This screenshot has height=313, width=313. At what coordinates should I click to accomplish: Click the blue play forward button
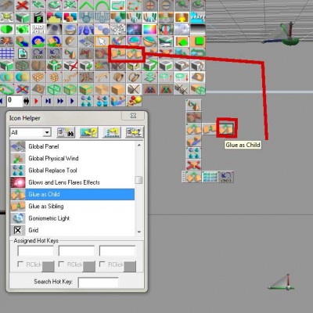(72, 101)
